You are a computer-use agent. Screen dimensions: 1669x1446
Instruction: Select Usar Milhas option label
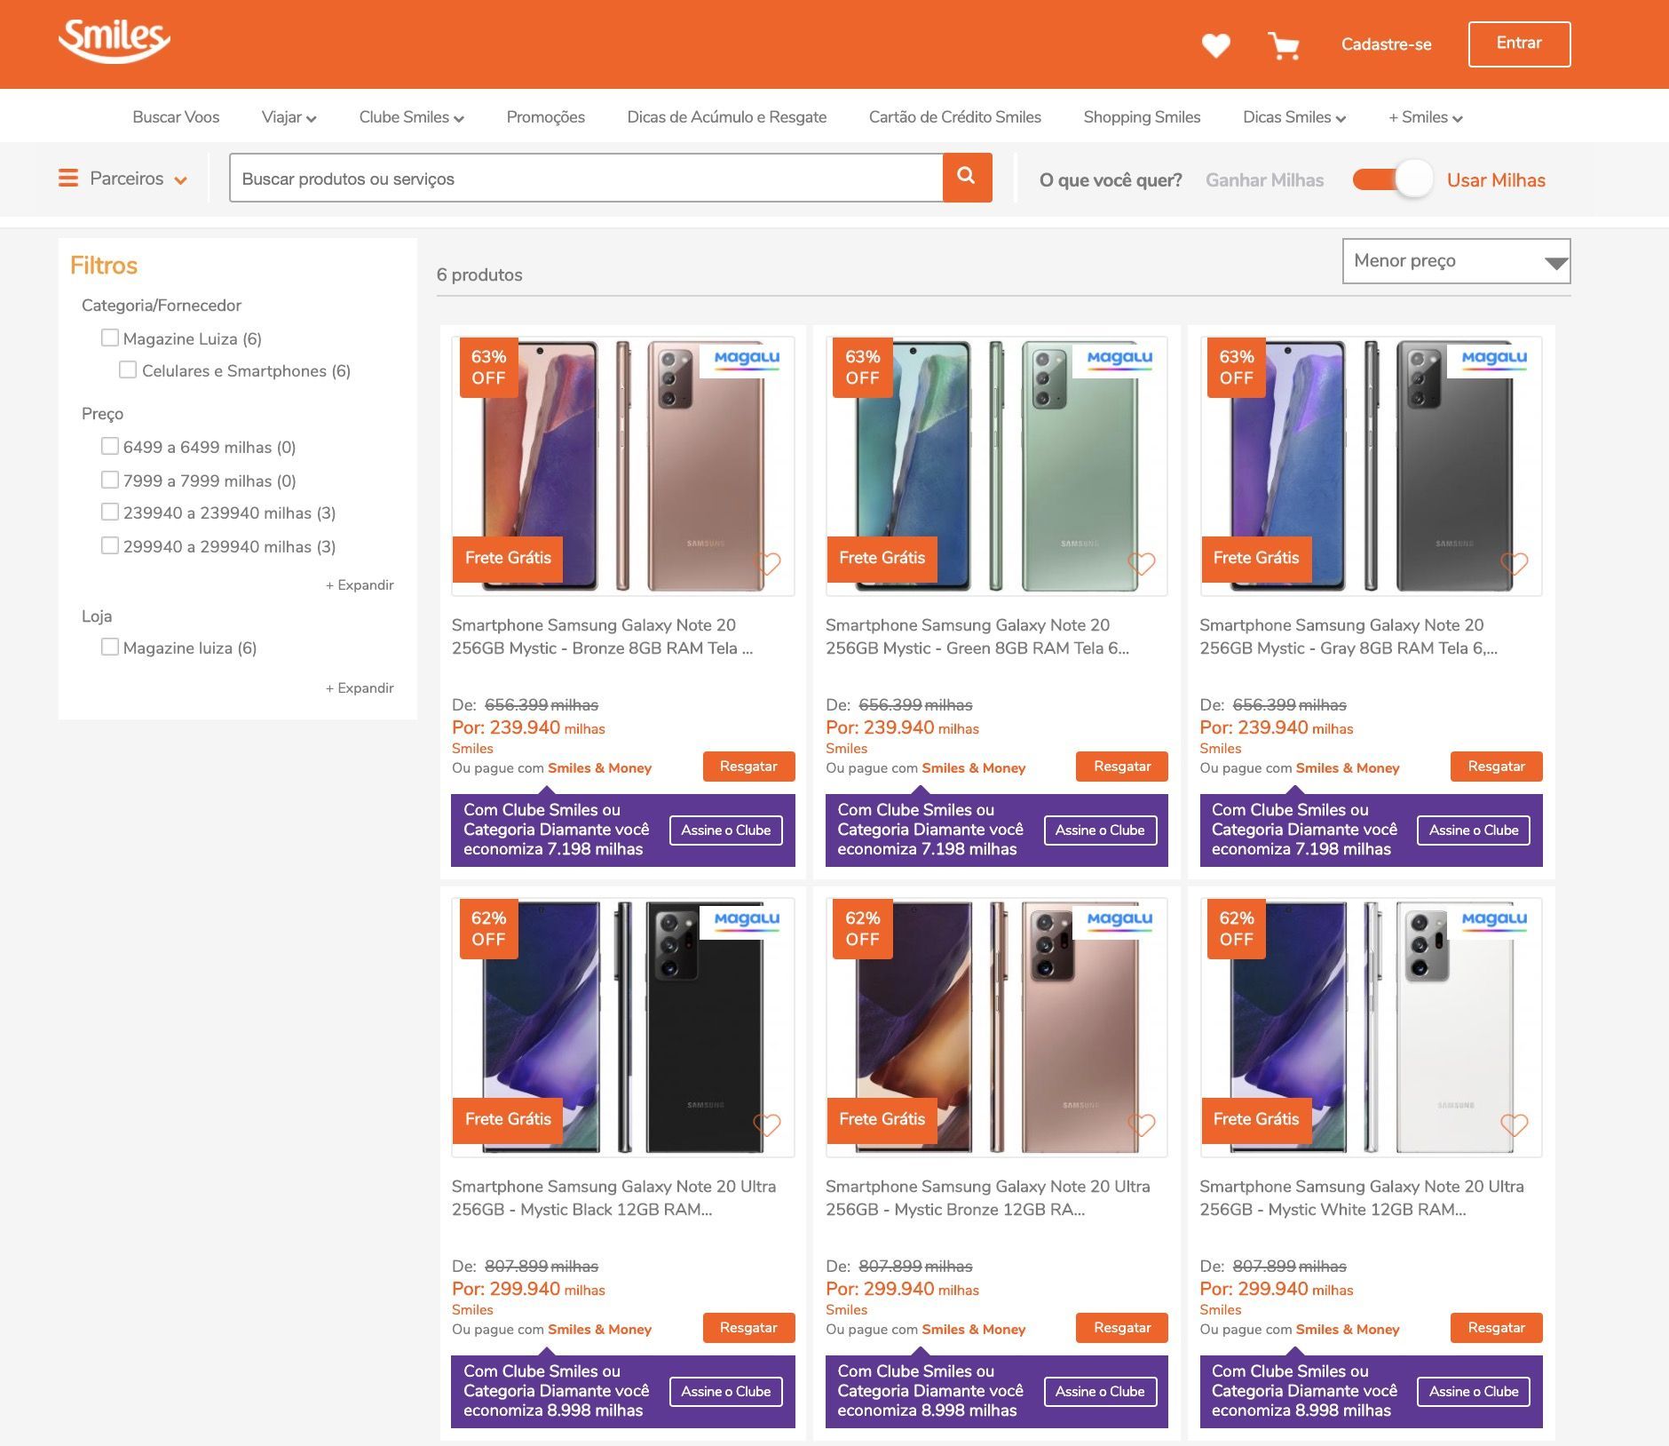1496,180
